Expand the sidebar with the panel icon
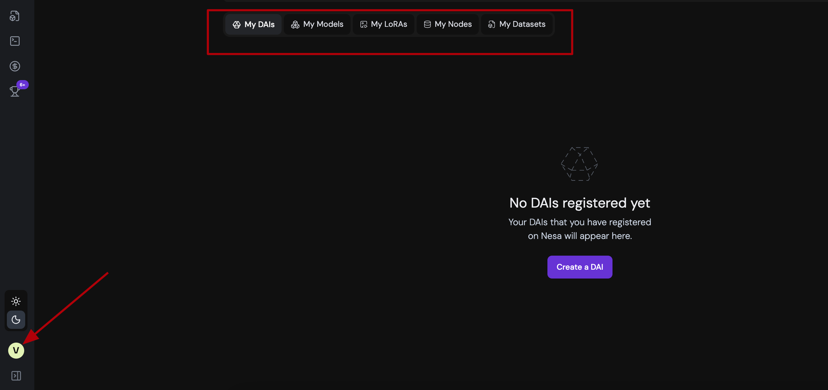 click(x=16, y=376)
